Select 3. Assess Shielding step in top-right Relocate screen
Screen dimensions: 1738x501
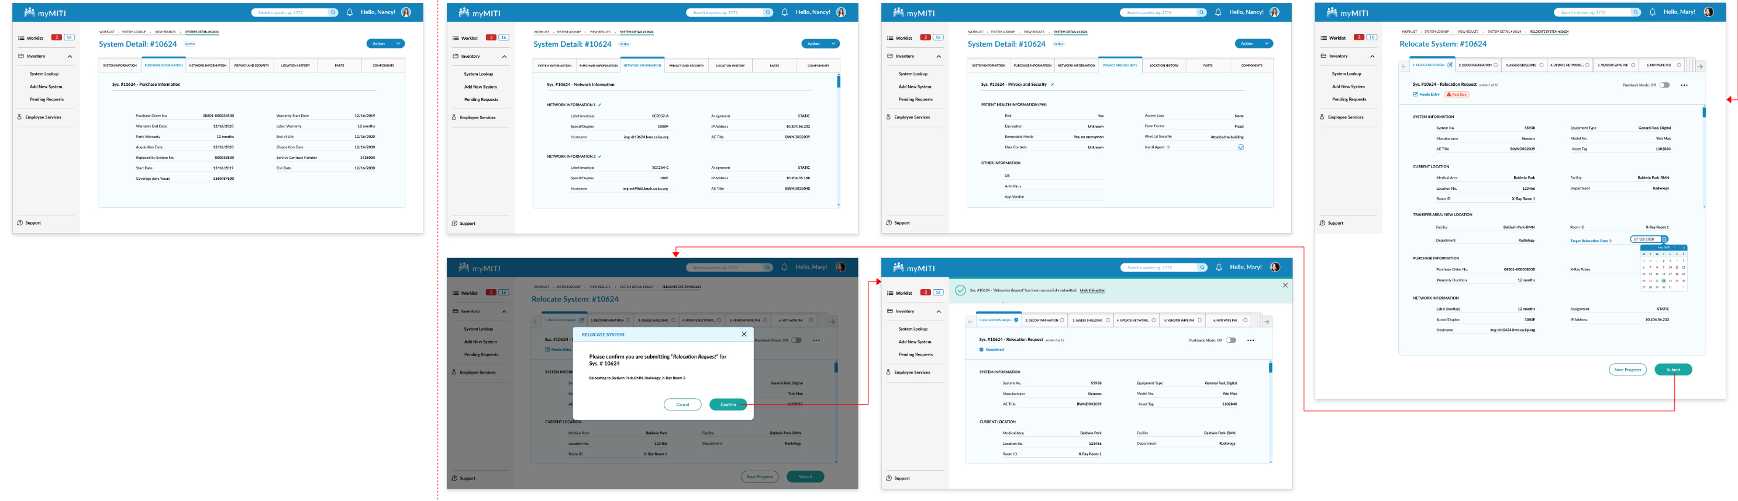(x=1524, y=65)
